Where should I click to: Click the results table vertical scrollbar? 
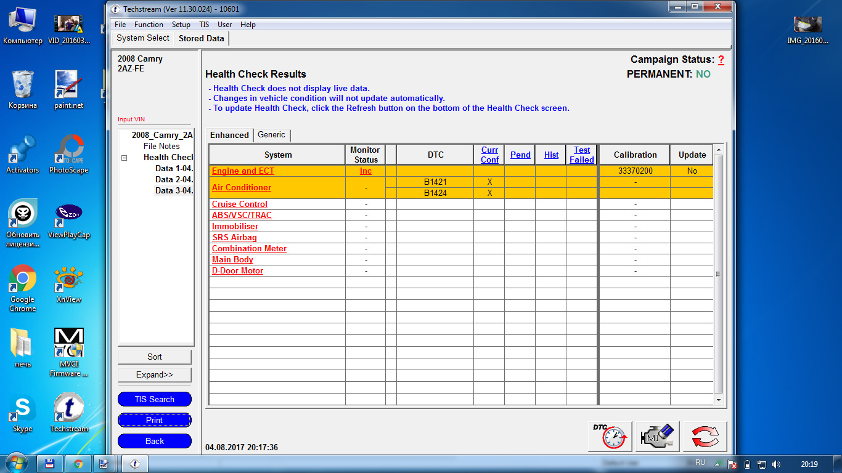click(718, 275)
